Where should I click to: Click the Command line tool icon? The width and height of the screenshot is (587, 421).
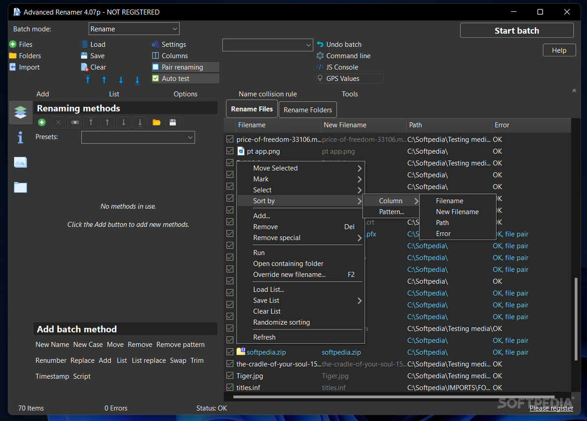click(x=323, y=55)
